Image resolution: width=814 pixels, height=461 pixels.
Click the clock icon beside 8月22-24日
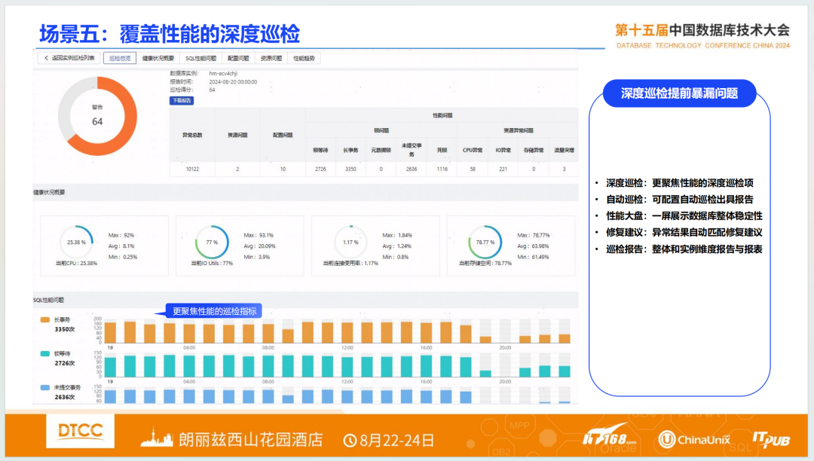350,441
